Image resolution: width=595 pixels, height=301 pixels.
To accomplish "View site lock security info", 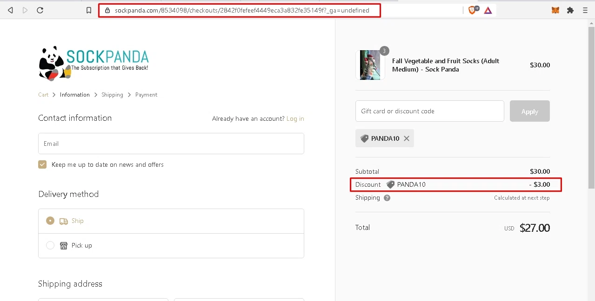I will point(107,10).
